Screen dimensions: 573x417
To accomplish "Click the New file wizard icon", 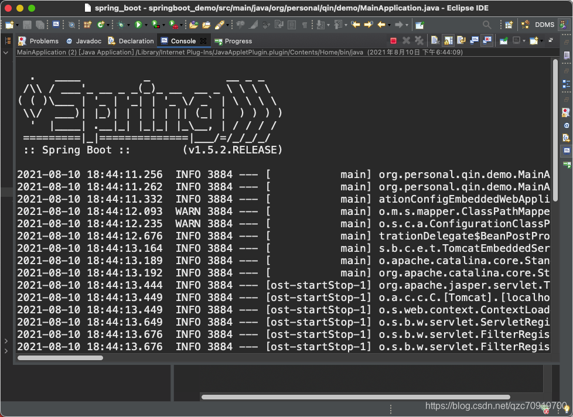I will pyautogui.click(x=9, y=25).
